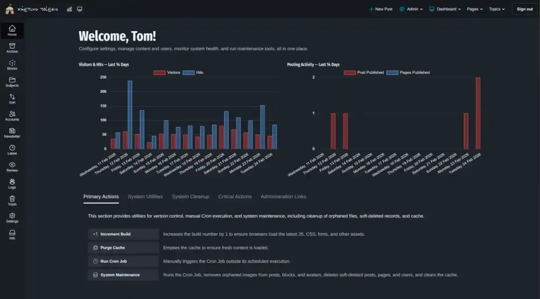Expand the Topics dropdown menu

tap(497, 9)
